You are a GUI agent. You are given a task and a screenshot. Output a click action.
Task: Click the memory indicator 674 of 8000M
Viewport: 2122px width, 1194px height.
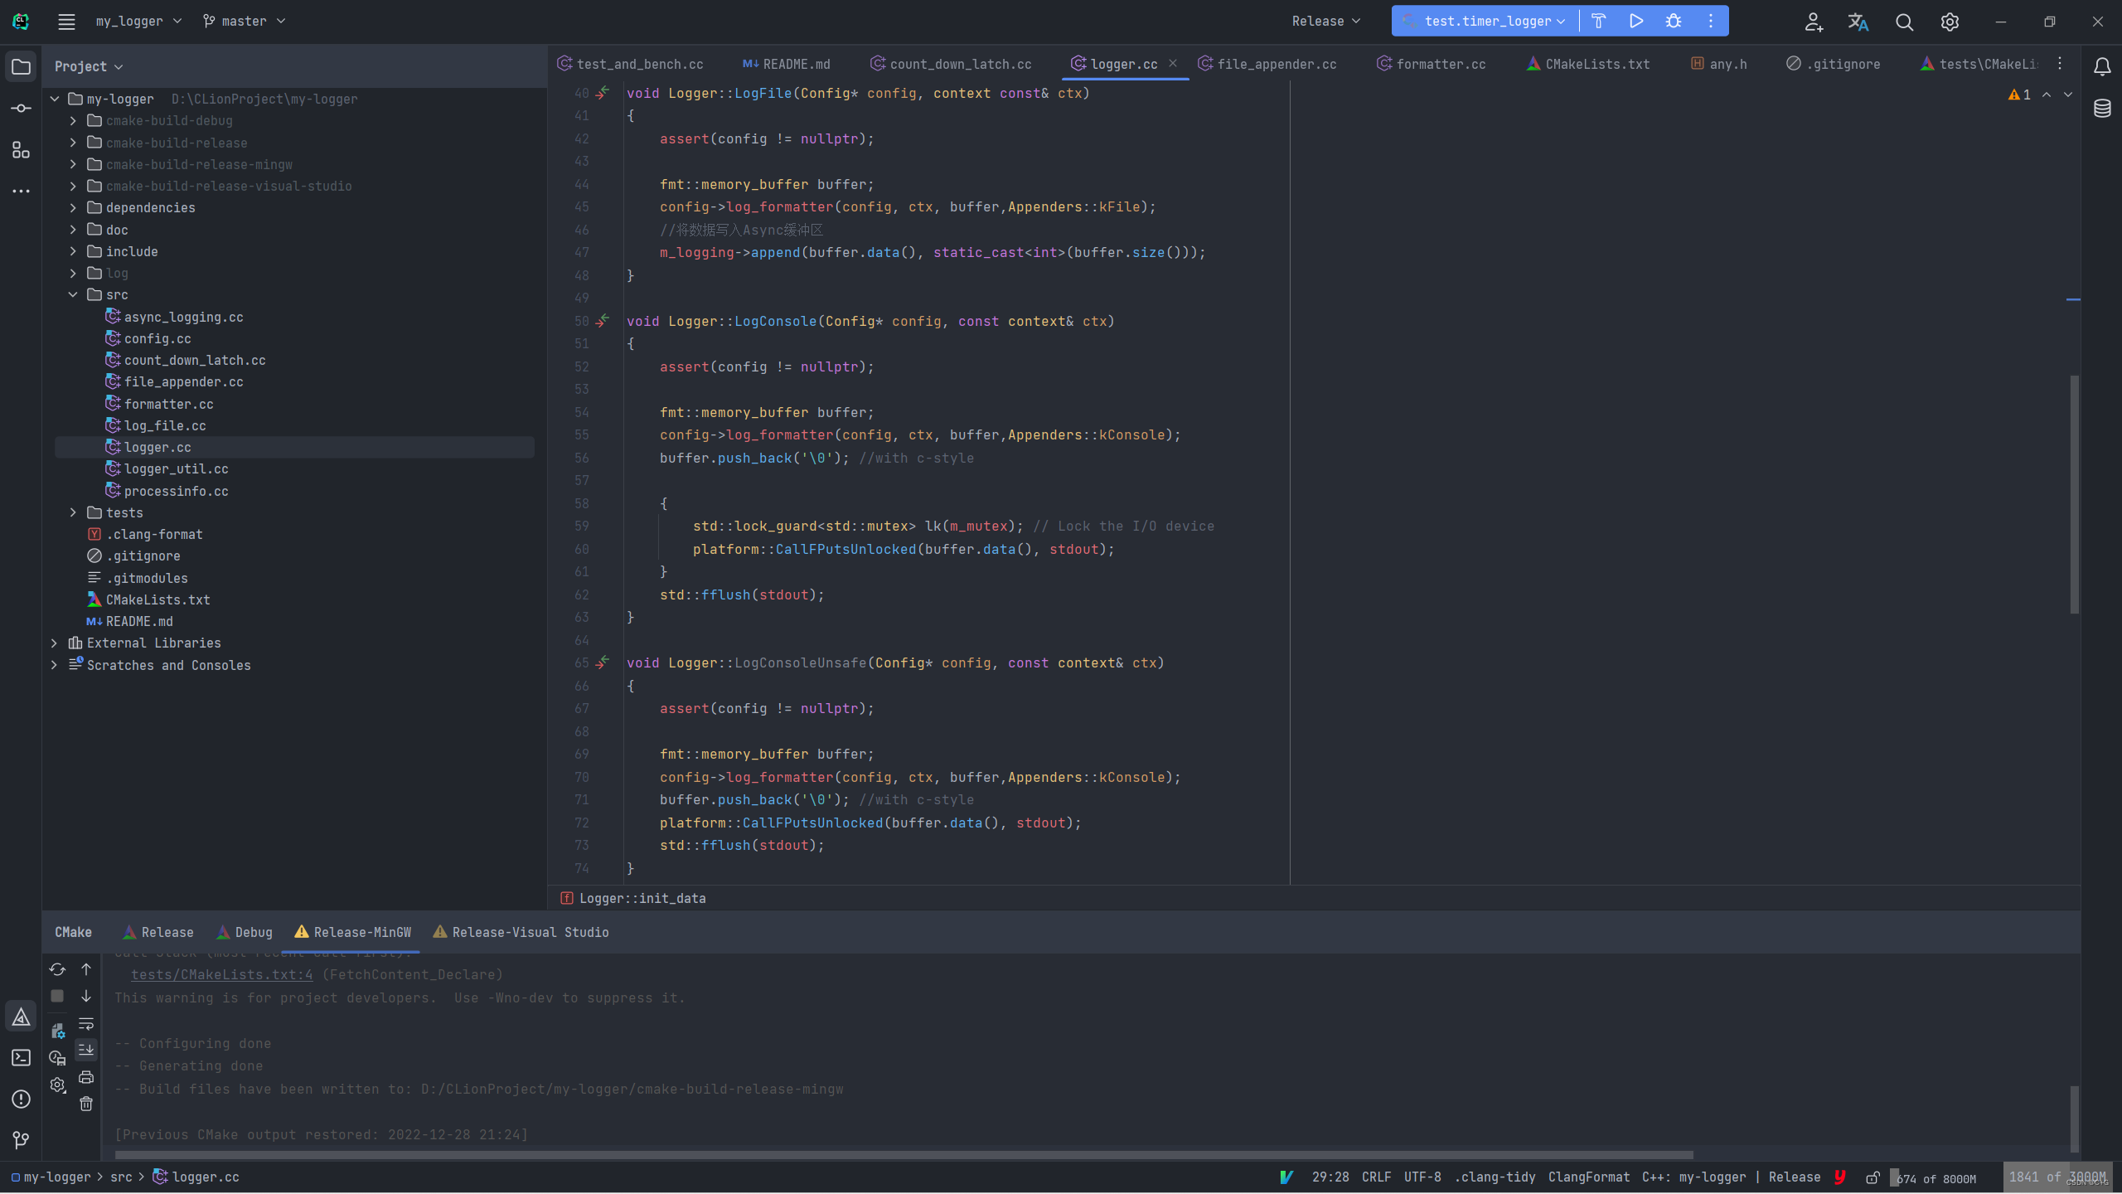pos(1934,1179)
